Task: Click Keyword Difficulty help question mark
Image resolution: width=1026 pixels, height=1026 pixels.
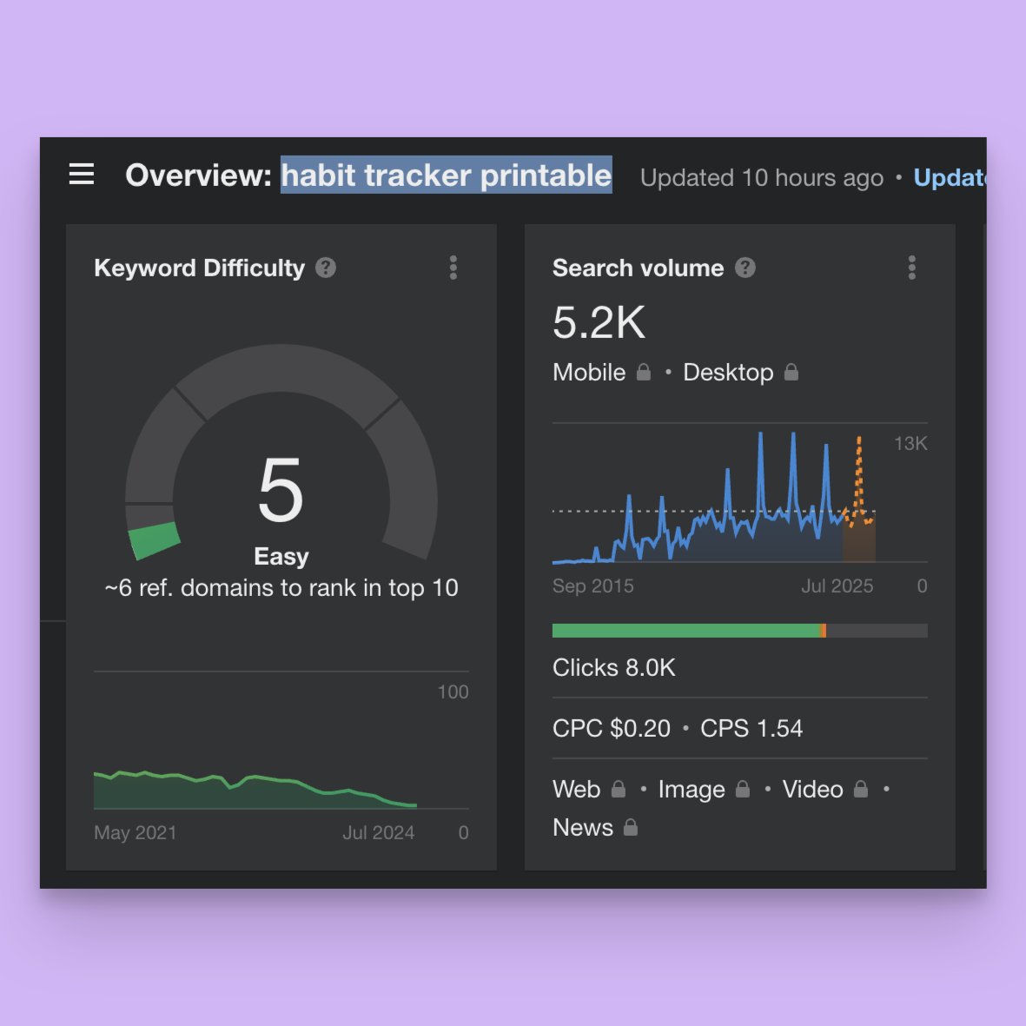Action: pyautogui.click(x=326, y=268)
